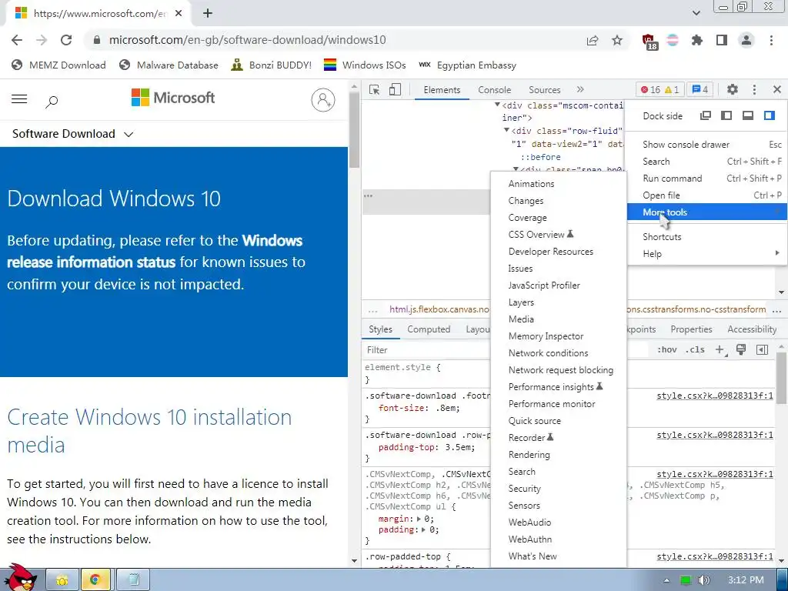Click the volume speaker tray icon
788x591 pixels.
[703, 580]
